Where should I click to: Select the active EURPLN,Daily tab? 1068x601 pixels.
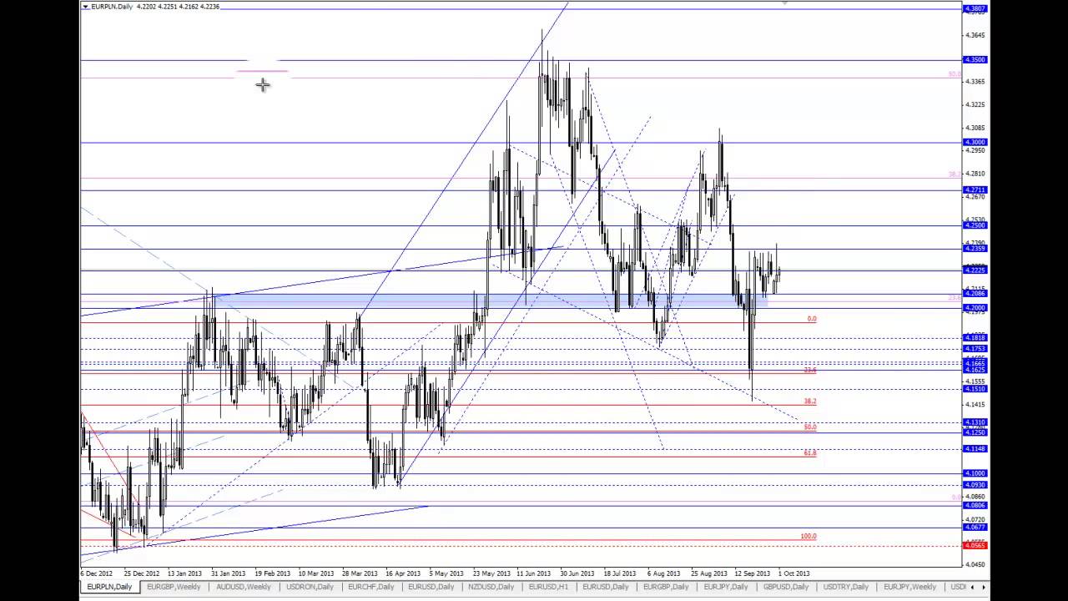coord(109,587)
